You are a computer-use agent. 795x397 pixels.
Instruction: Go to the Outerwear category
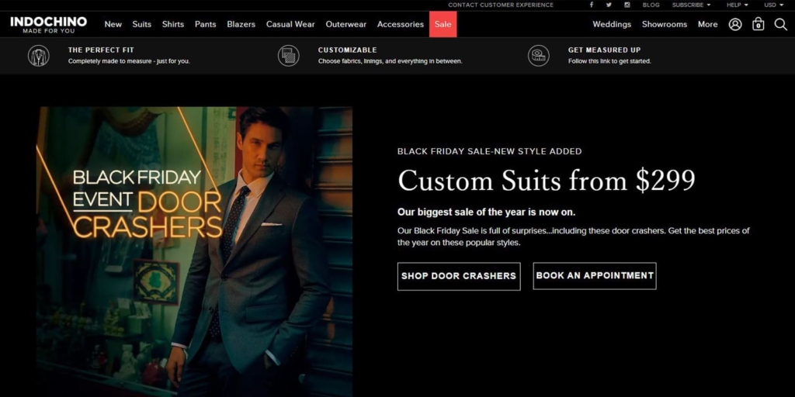345,24
